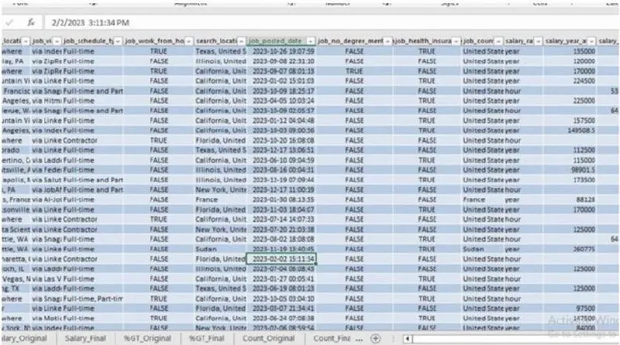620x345 pixels.
Task: Select the salary cell 173500
Action: point(570,179)
